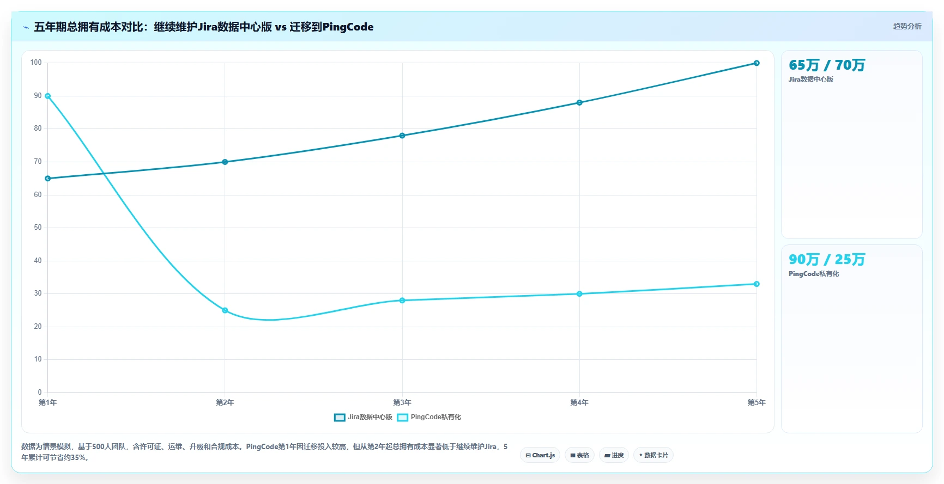The image size is (944, 484).
Task: Select PingCode data point at 第4年 (30)
Action: coord(579,294)
